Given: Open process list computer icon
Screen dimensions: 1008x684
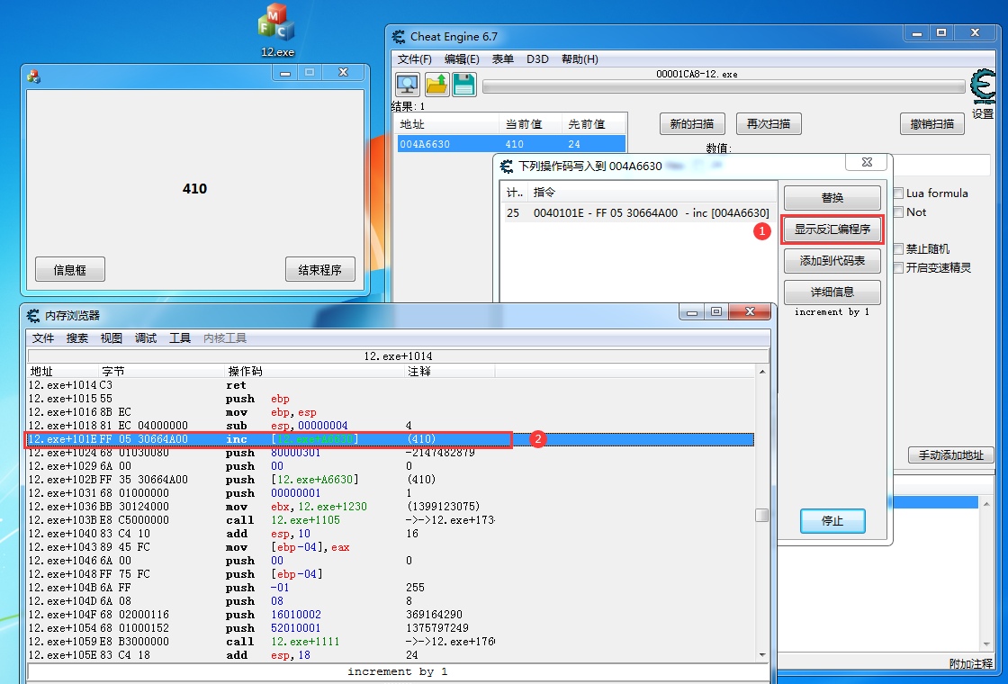Looking at the screenshot, I should pyautogui.click(x=408, y=85).
